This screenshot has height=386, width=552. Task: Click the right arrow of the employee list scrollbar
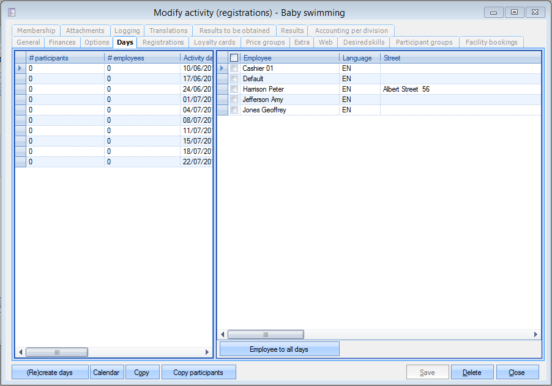[x=535, y=335]
